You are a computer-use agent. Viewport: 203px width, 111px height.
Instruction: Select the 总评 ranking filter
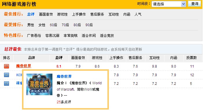click(x=31, y=14)
